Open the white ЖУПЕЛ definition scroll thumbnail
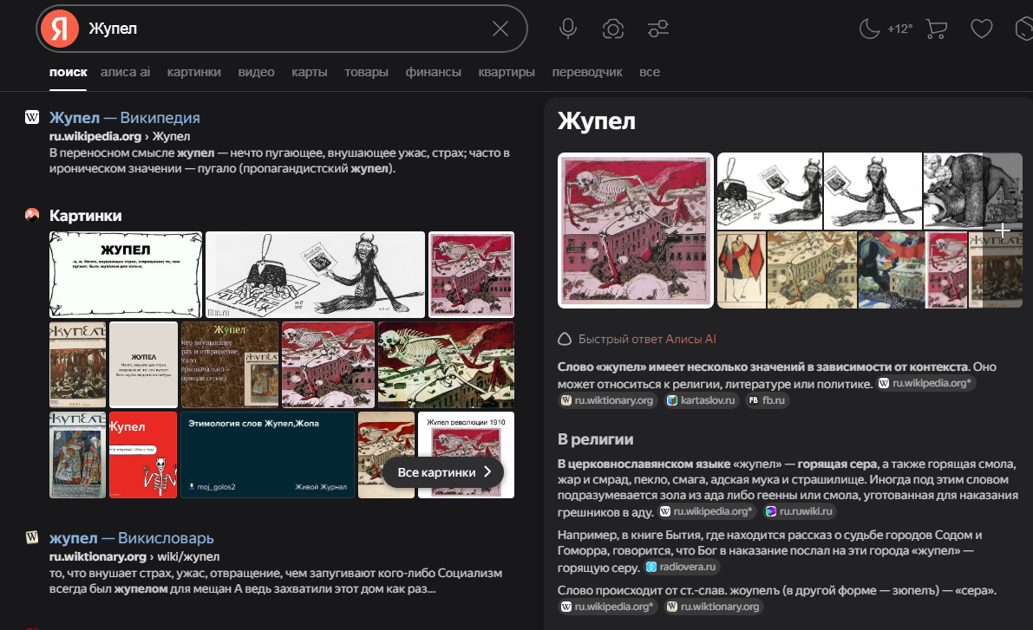 point(126,275)
